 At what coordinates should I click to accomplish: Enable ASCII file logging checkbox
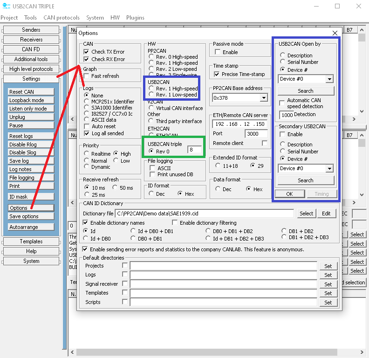(x=152, y=168)
